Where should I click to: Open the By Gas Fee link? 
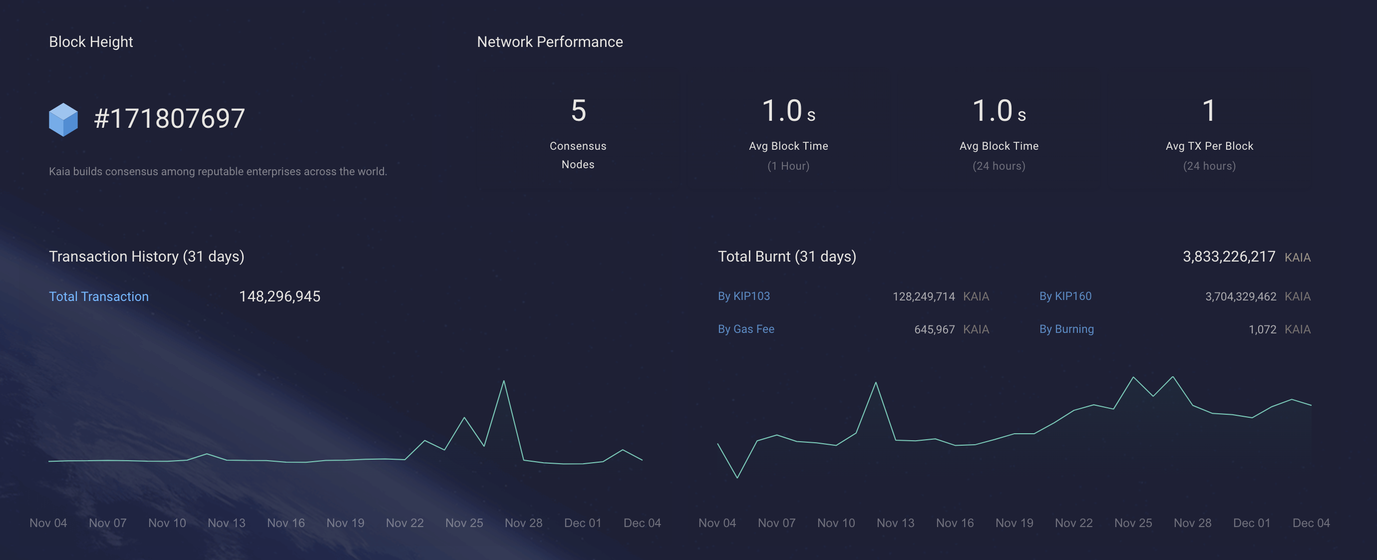746,329
